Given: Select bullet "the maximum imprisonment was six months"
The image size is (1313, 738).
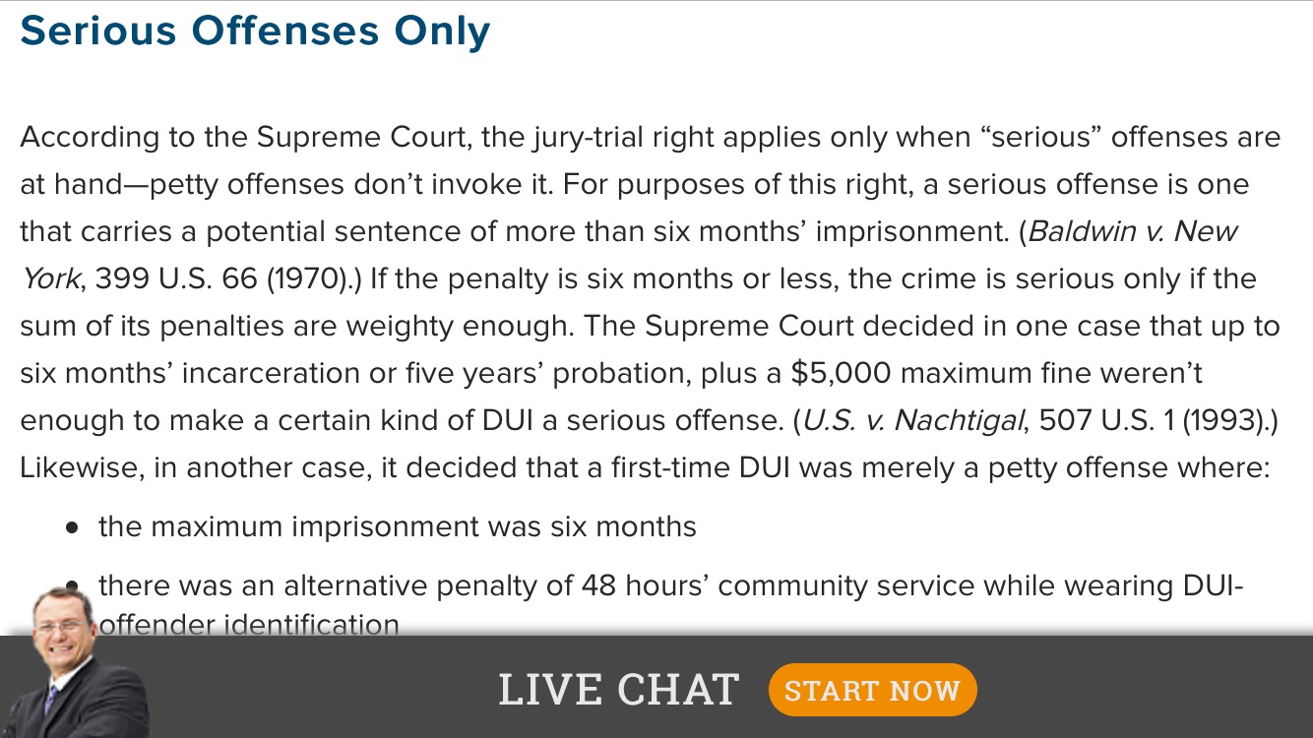Looking at the screenshot, I should (398, 526).
